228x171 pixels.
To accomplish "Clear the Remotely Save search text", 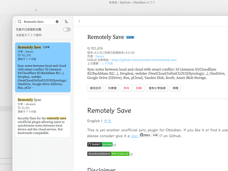I will [57, 22].
